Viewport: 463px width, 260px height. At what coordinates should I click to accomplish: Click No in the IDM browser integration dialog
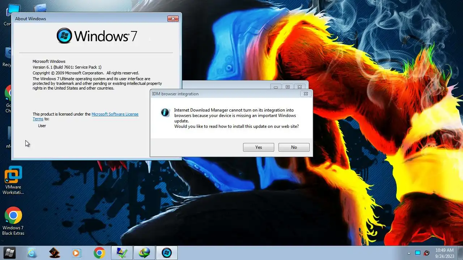[294, 147]
